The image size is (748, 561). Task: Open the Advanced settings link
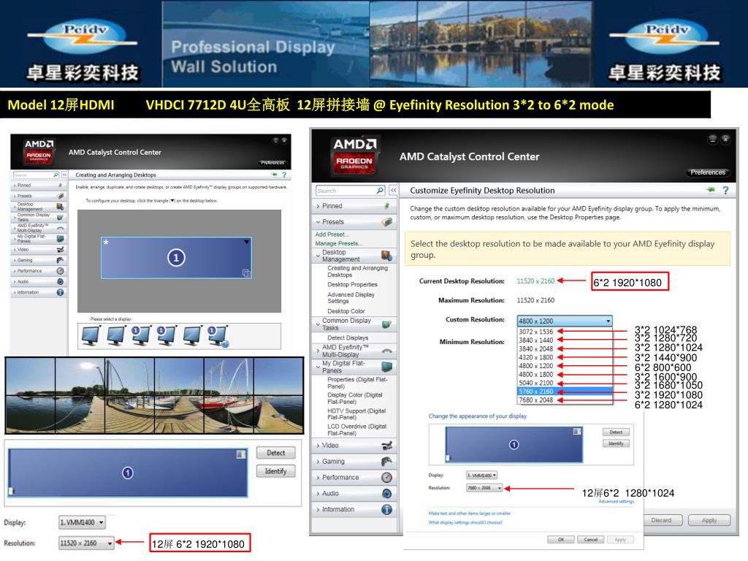(x=616, y=501)
